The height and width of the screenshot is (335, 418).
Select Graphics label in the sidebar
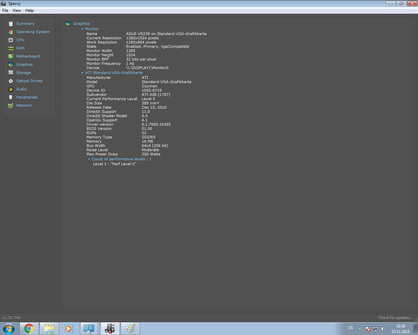pyautogui.click(x=24, y=64)
